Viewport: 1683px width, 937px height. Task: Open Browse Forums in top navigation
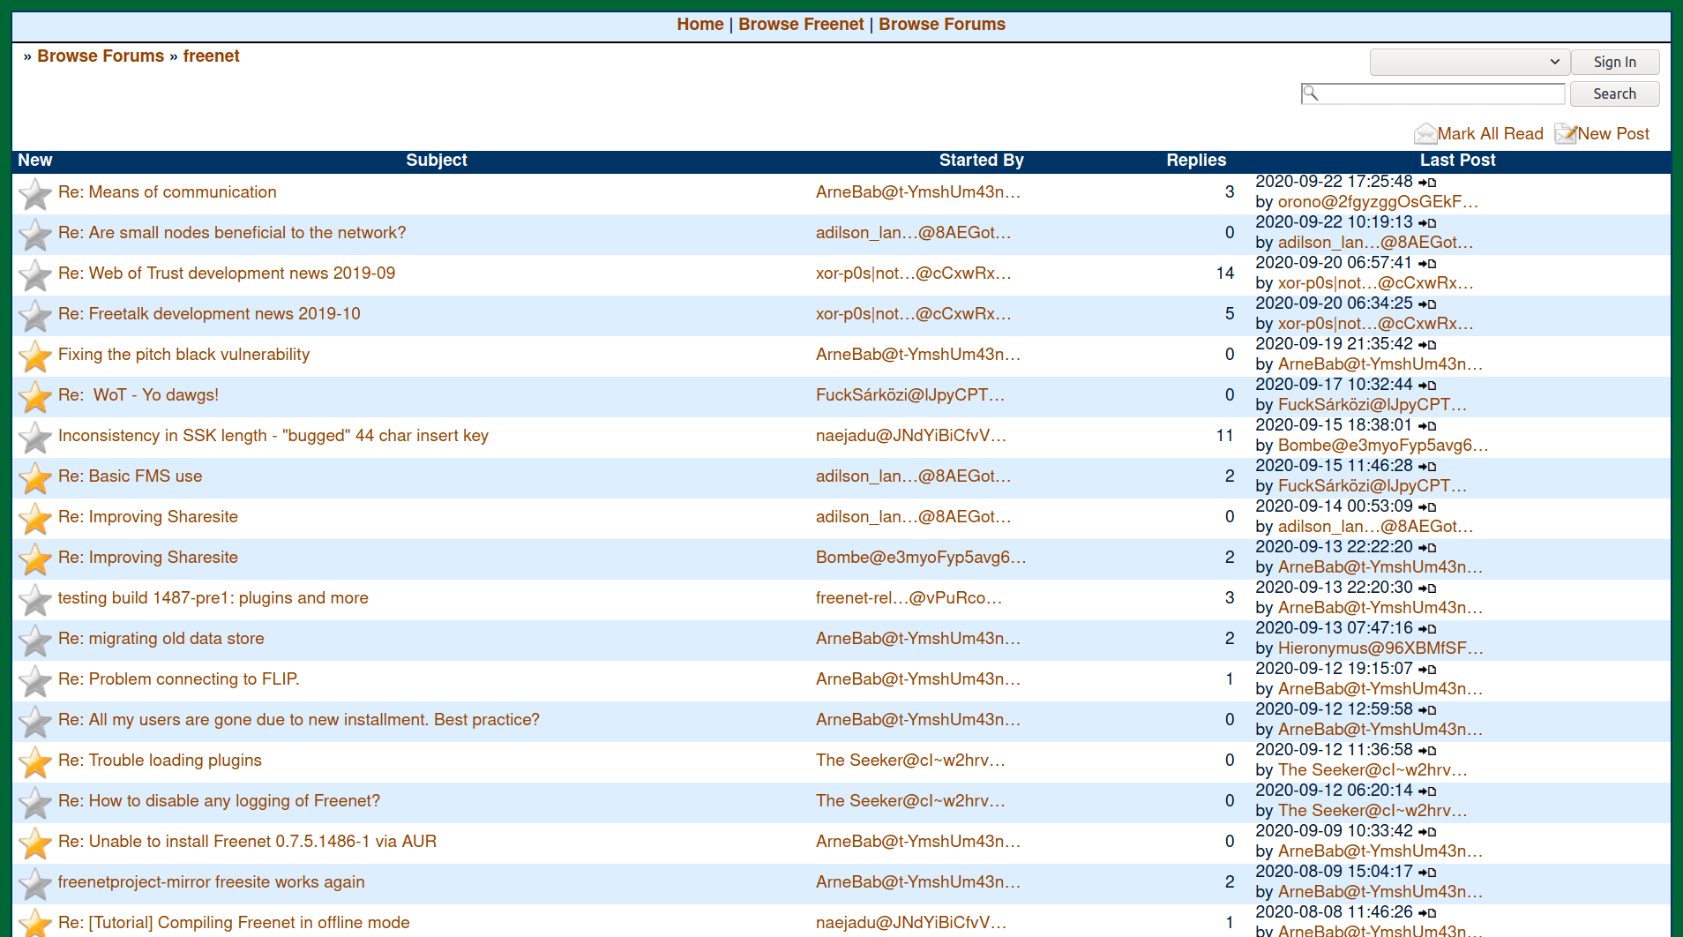[942, 25]
